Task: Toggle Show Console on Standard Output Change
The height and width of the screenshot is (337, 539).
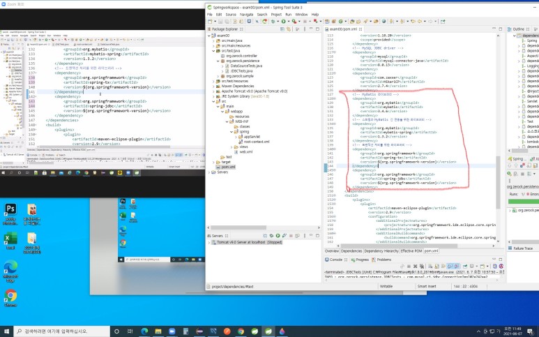Action: [x=450, y=266]
